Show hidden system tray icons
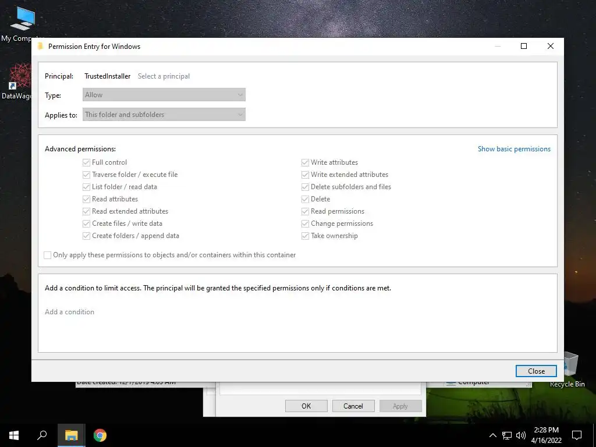 492,435
